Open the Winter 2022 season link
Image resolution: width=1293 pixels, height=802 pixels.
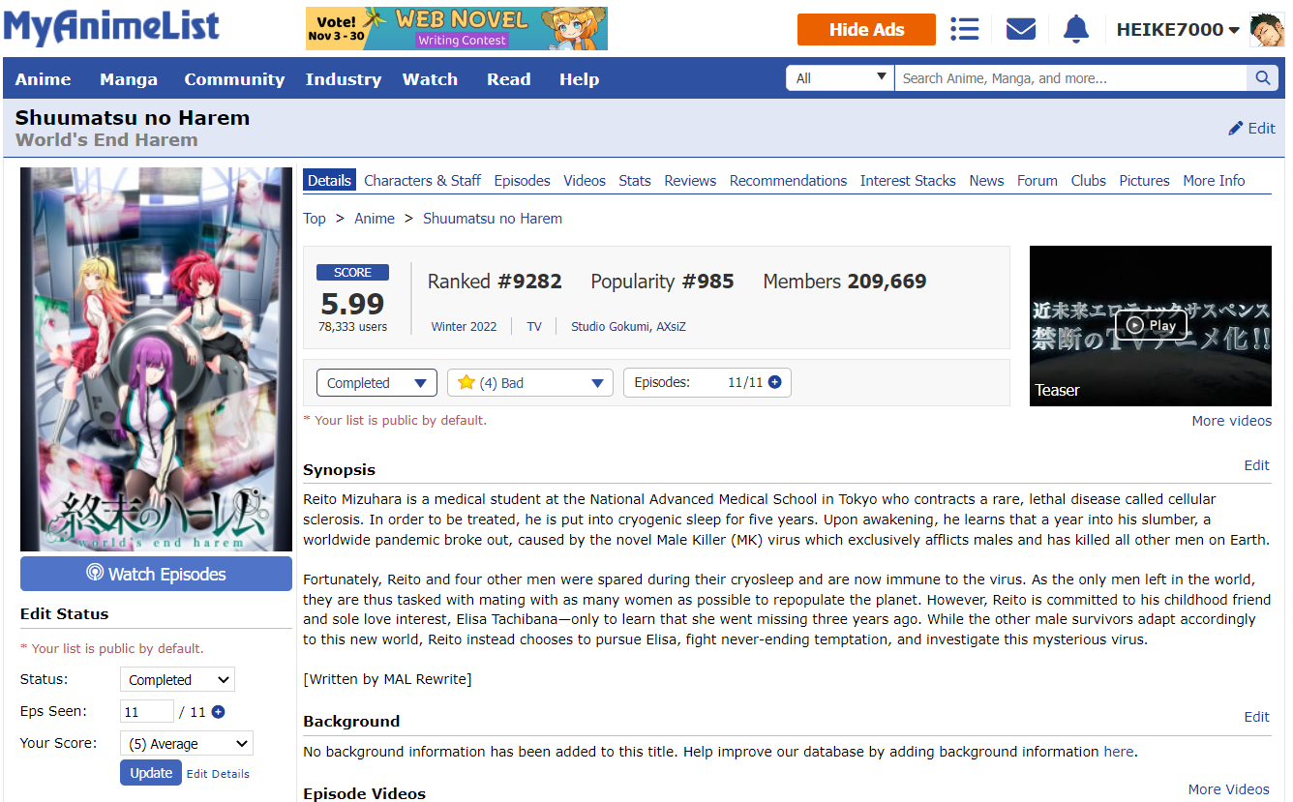click(464, 327)
